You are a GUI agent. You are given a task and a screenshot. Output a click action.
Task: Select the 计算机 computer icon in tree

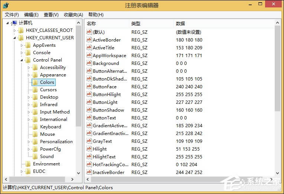(14, 23)
